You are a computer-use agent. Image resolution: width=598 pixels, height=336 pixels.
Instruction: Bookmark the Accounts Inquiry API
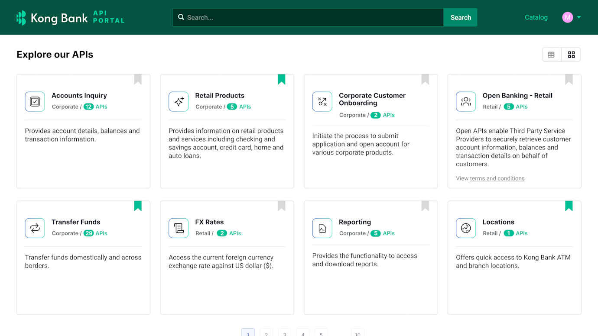coord(137,79)
